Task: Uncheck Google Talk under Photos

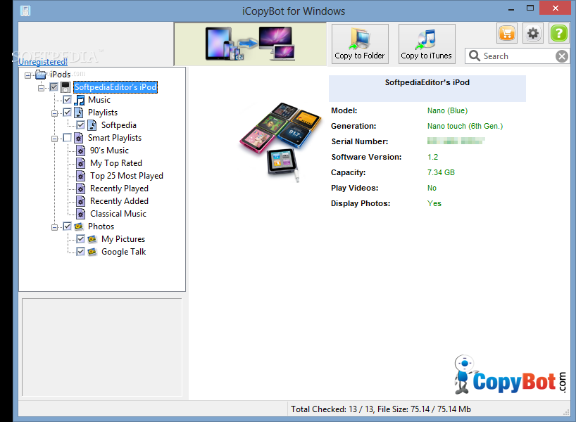Action: point(80,251)
